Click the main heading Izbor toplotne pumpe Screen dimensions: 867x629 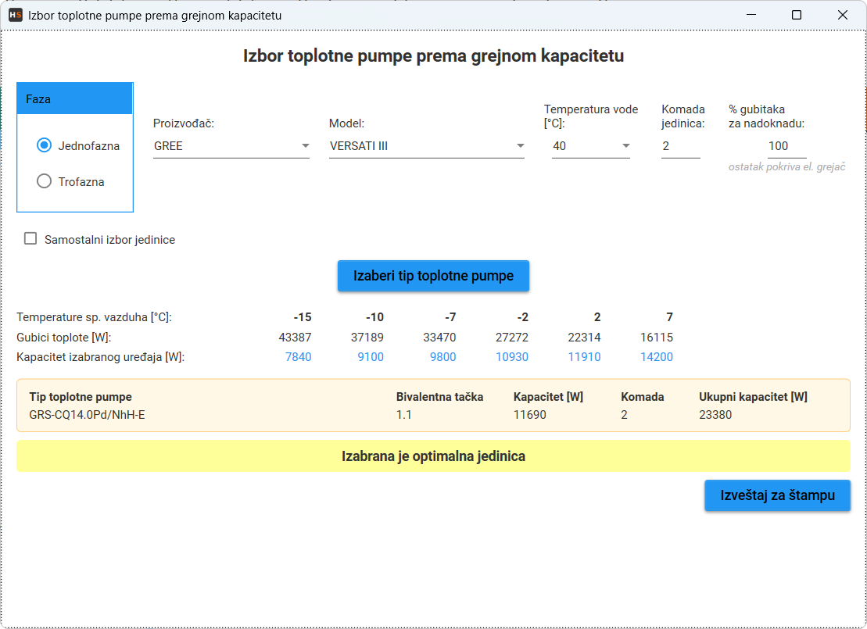pyautogui.click(x=433, y=55)
